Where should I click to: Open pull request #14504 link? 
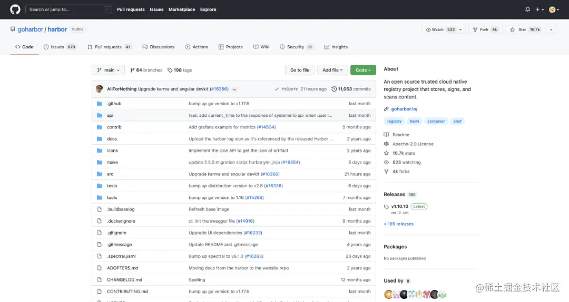click(266, 127)
